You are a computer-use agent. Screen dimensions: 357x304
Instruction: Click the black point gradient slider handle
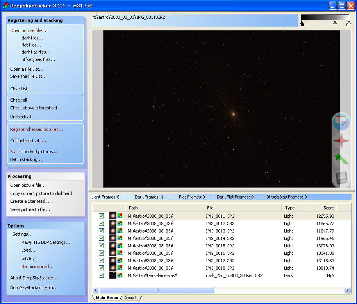[x=302, y=23]
